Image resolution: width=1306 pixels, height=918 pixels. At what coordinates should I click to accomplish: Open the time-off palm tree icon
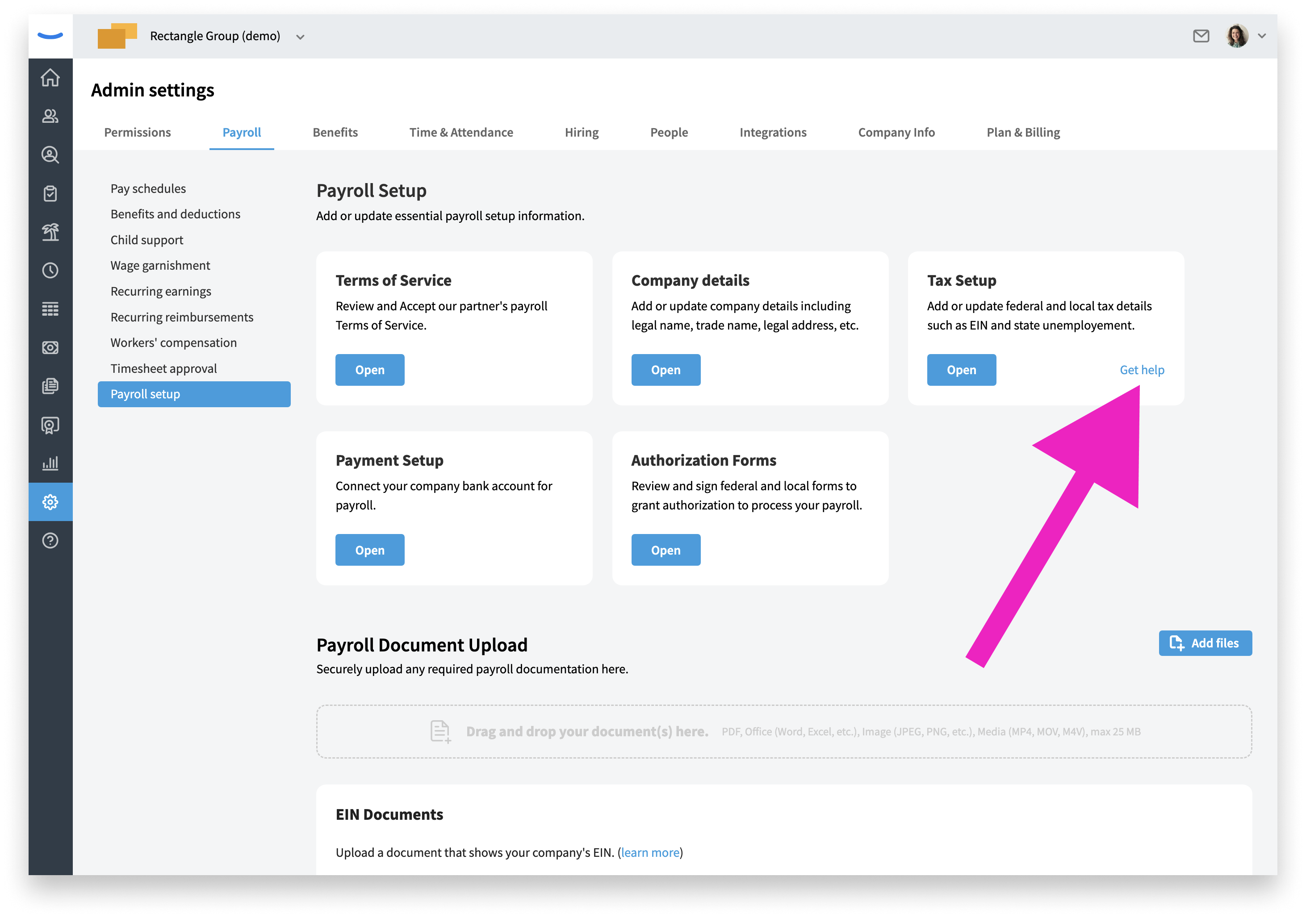pyautogui.click(x=50, y=232)
